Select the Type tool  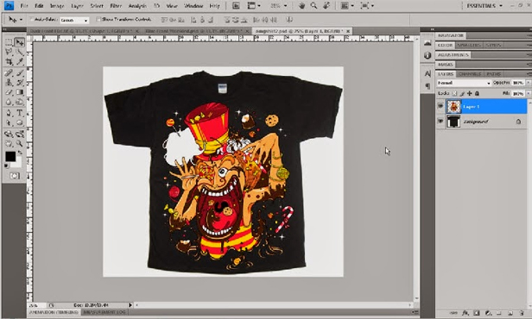(x=19, y=113)
